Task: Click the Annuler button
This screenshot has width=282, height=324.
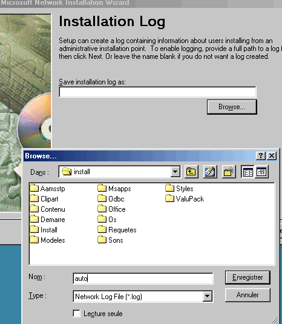Action: [x=248, y=295]
